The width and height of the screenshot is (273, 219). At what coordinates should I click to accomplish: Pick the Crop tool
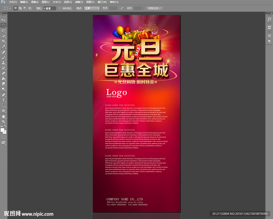3,41
